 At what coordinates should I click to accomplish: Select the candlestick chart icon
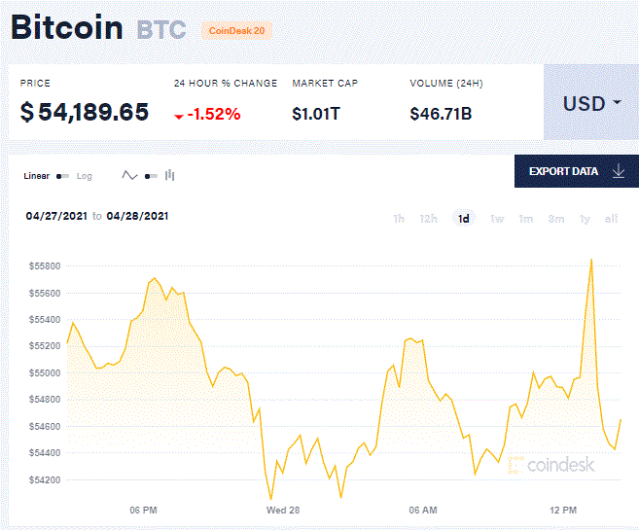click(x=169, y=176)
